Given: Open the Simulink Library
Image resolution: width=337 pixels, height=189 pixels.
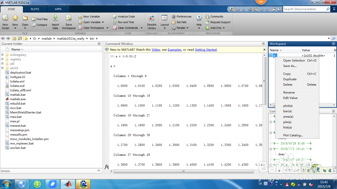Looking at the screenshot, I should (x=152, y=22).
